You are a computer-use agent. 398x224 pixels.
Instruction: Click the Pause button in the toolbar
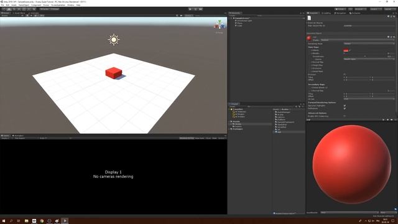point(195,9)
